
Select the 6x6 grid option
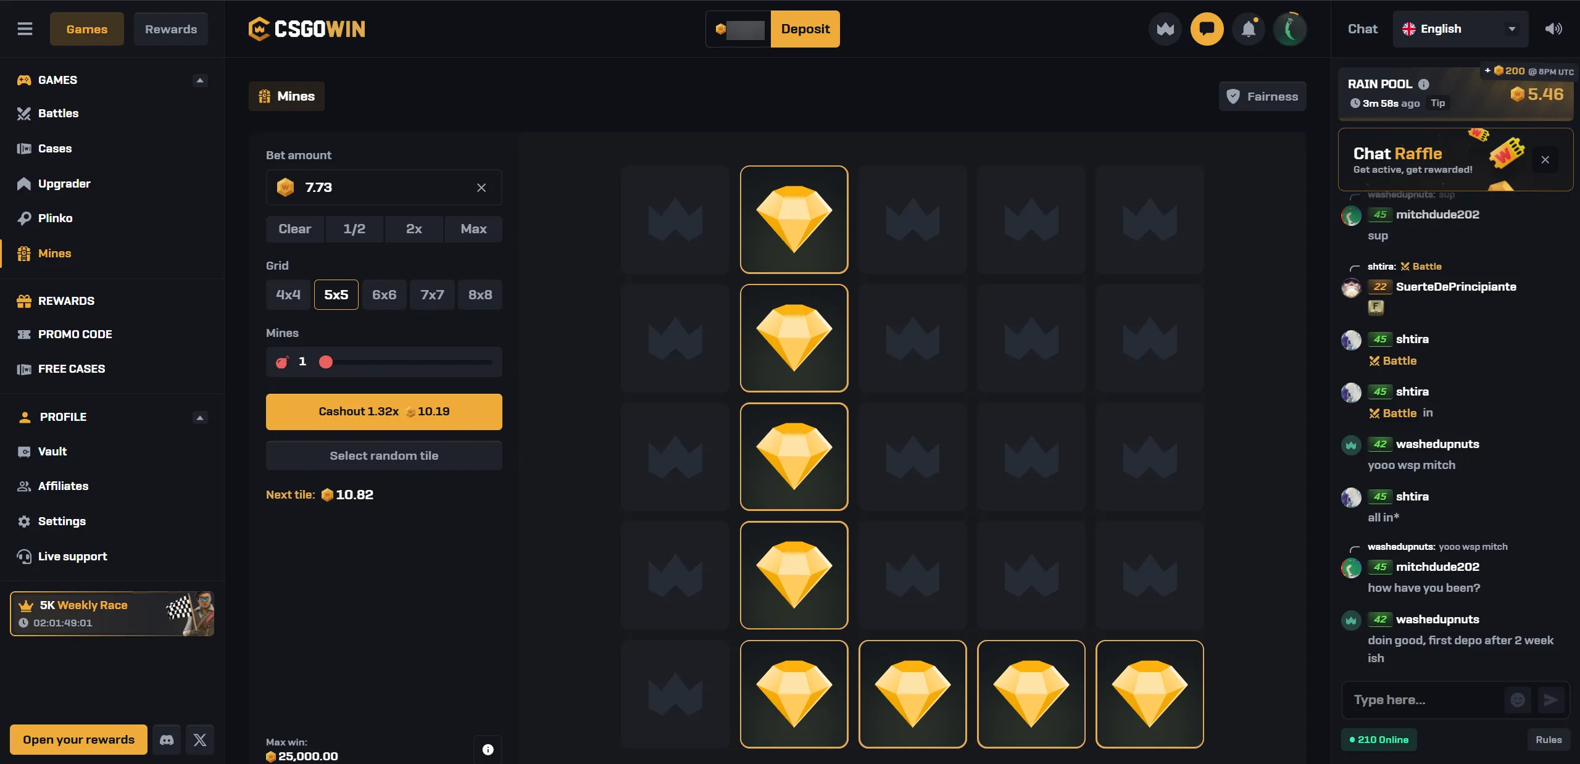385,294
